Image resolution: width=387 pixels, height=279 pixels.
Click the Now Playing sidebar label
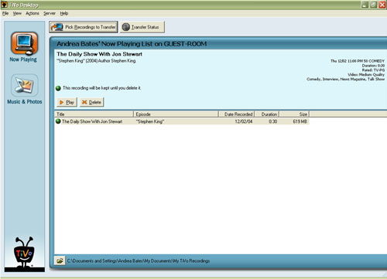coord(23,60)
